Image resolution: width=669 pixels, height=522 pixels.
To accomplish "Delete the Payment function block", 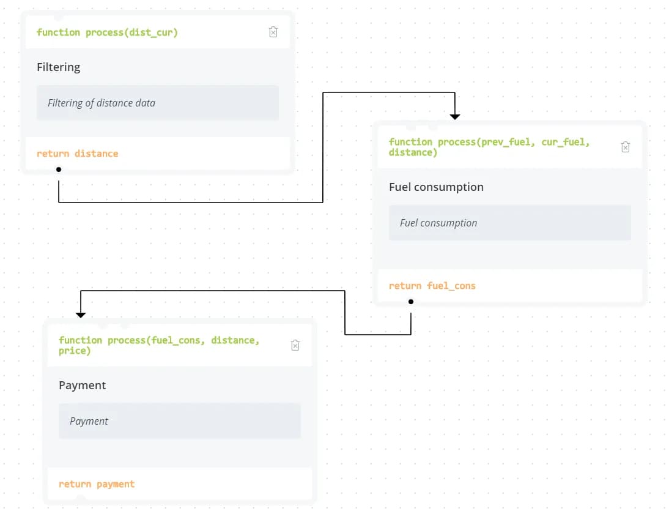I will coord(295,345).
